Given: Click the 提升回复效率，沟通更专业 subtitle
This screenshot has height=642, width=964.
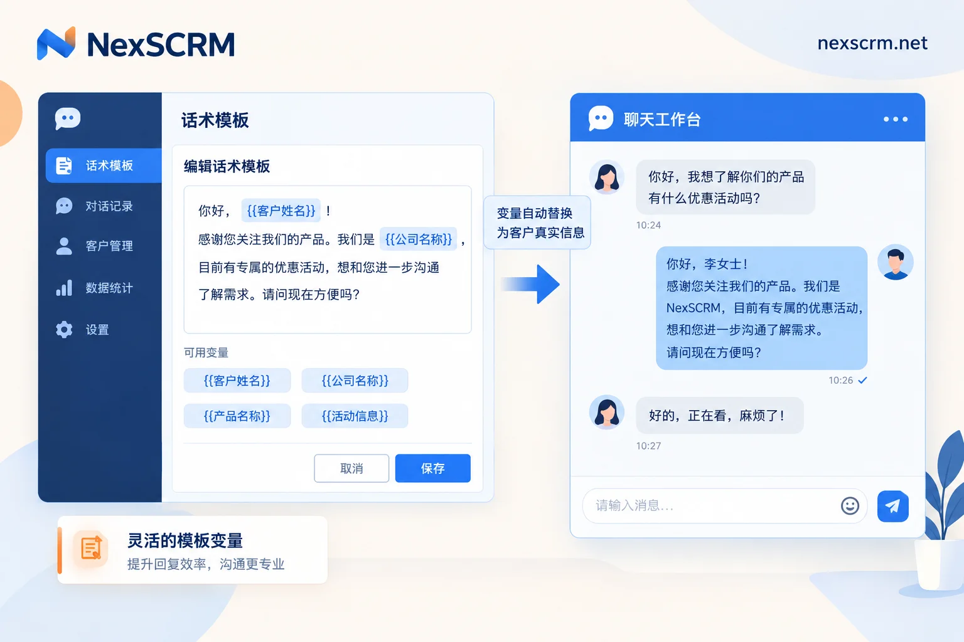Looking at the screenshot, I should [x=206, y=564].
